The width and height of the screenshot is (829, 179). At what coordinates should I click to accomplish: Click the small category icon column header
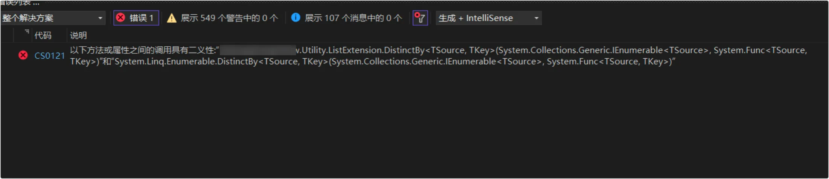coord(26,33)
